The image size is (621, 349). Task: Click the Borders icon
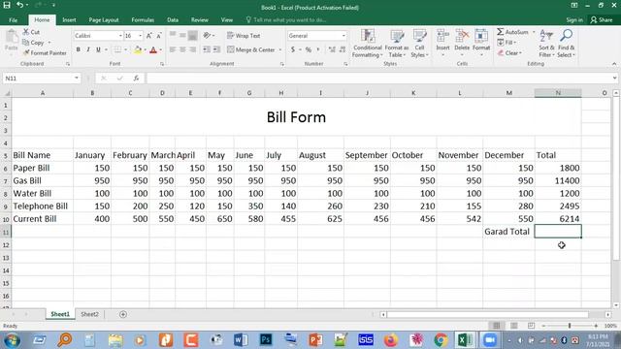click(x=117, y=49)
